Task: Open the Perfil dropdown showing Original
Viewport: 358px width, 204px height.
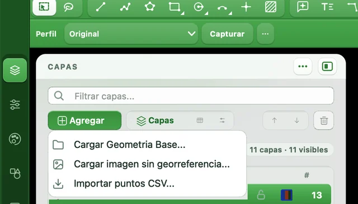Action: [131, 34]
